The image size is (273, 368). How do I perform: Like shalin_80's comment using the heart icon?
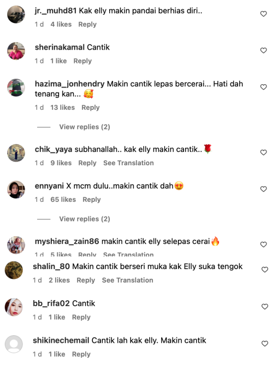click(x=265, y=270)
